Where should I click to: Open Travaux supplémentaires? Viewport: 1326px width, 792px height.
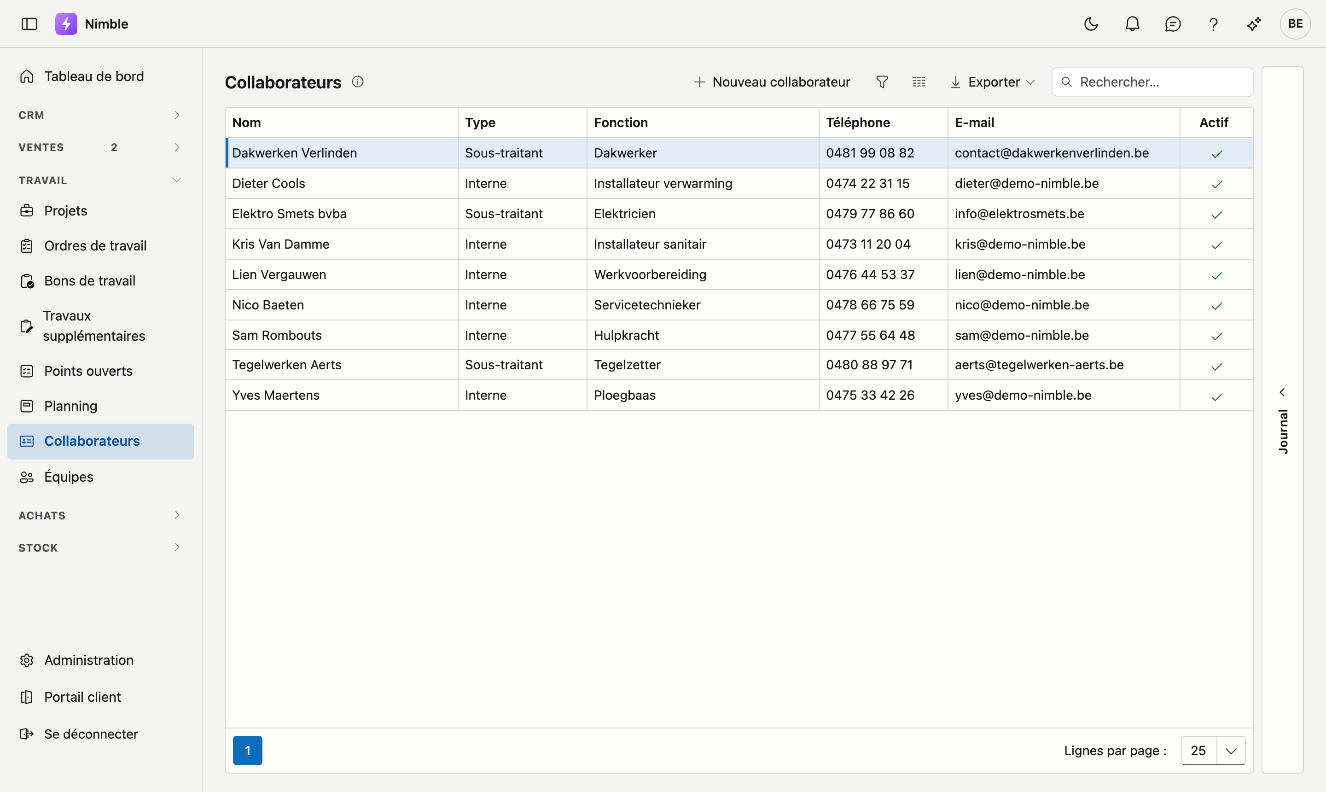(x=101, y=326)
